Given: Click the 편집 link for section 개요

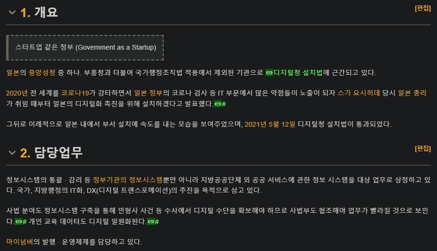Looking at the screenshot, I should [423, 8].
